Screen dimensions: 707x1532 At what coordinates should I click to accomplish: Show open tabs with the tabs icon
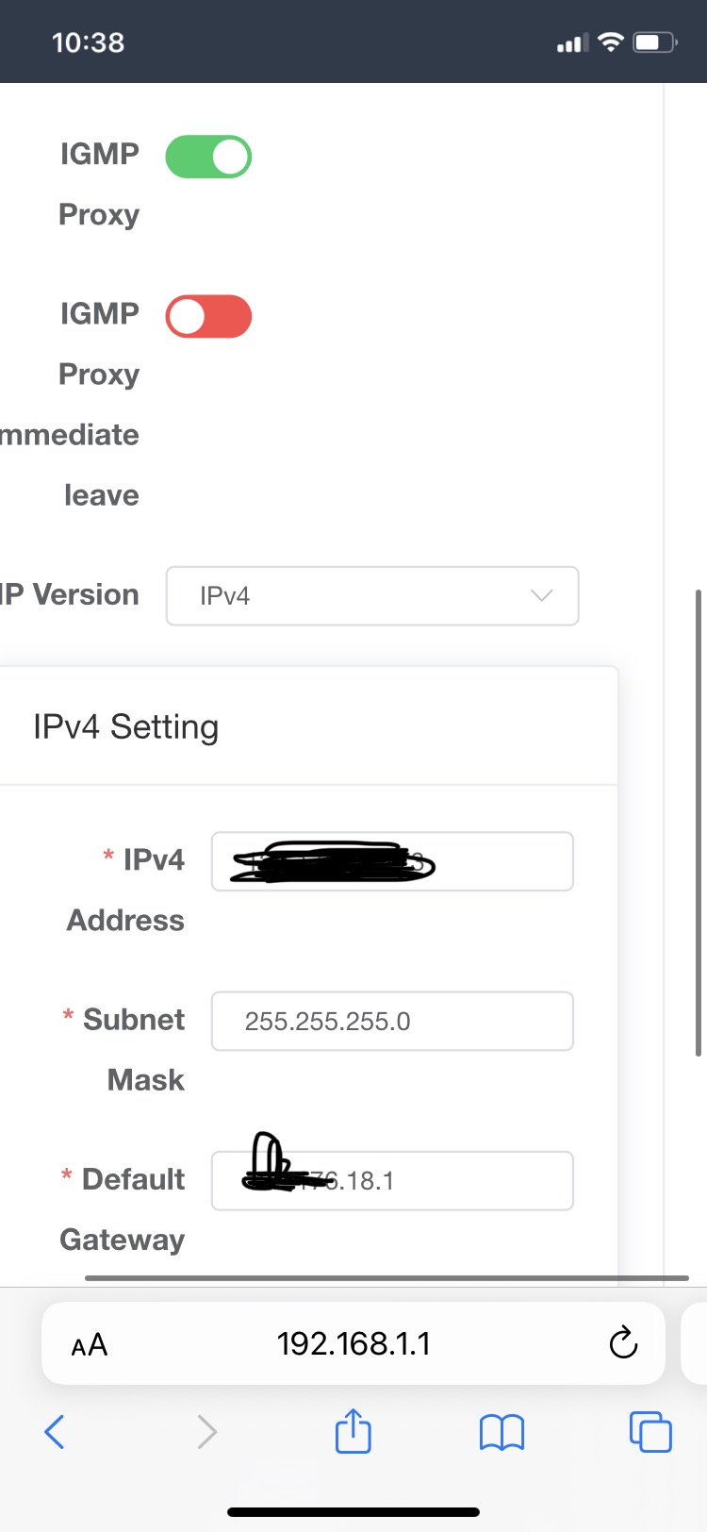click(650, 1431)
